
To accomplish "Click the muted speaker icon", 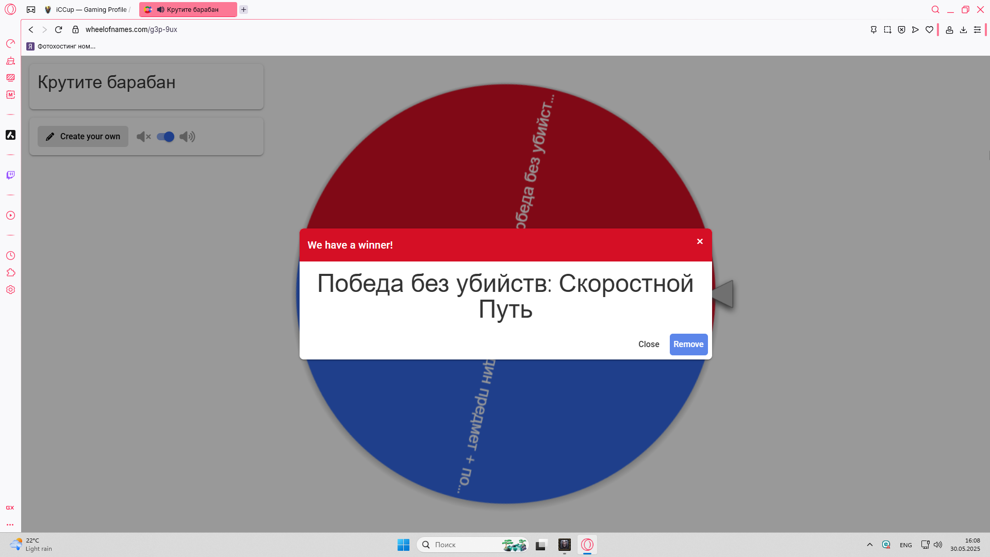I will [143, 137].
